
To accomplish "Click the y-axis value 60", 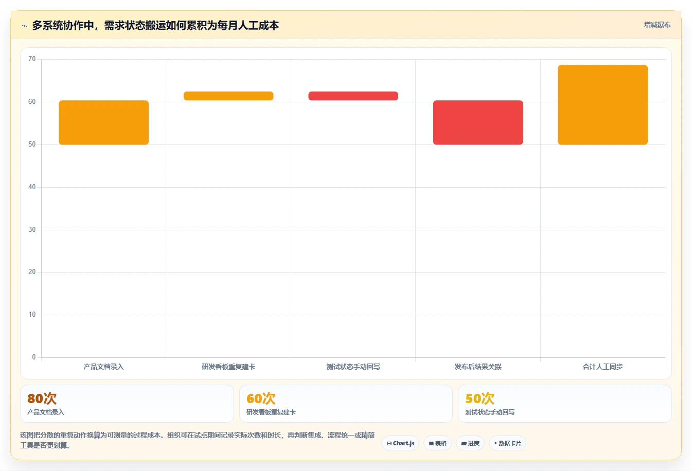I will point(32,102).
